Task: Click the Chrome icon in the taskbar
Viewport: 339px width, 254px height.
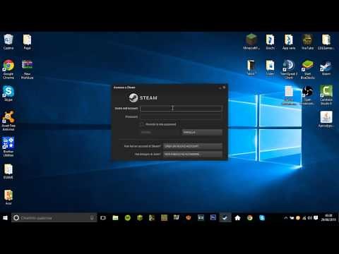Action: click(250, 218)
